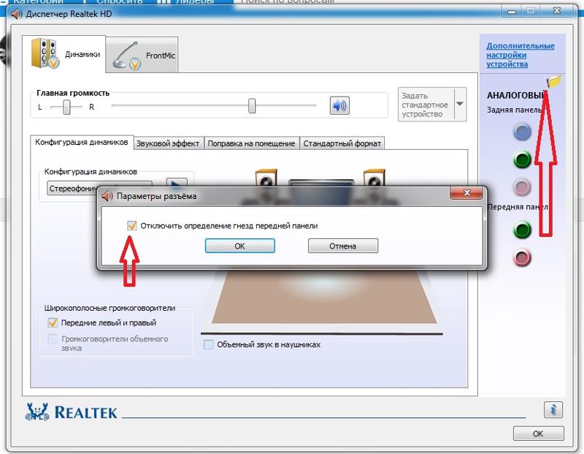Switch to the FrontMic device tab
584x454 pixels.
tap(142, 55)
